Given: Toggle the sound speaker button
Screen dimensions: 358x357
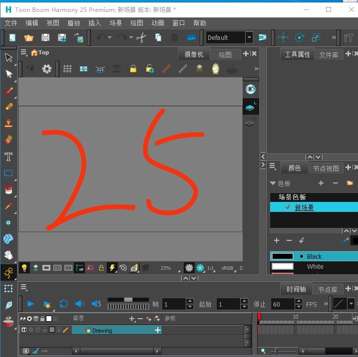Looking at the screenshot, I should tap(80, 304).
